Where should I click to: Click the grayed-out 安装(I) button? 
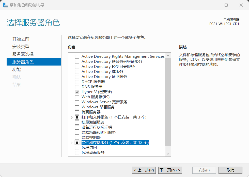(x=204, y=170)
